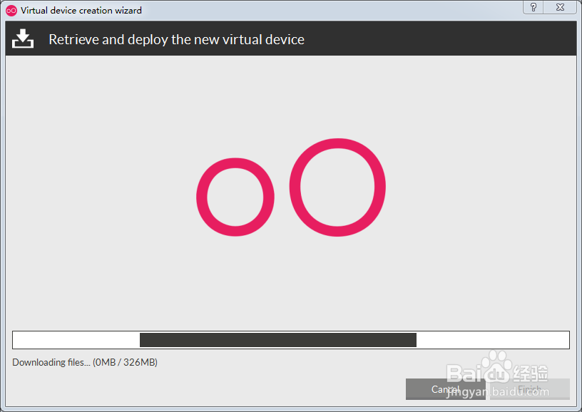Click the greyed-out Finish button
The height and width of the screenshot is (412, 582).
[530, 389]
